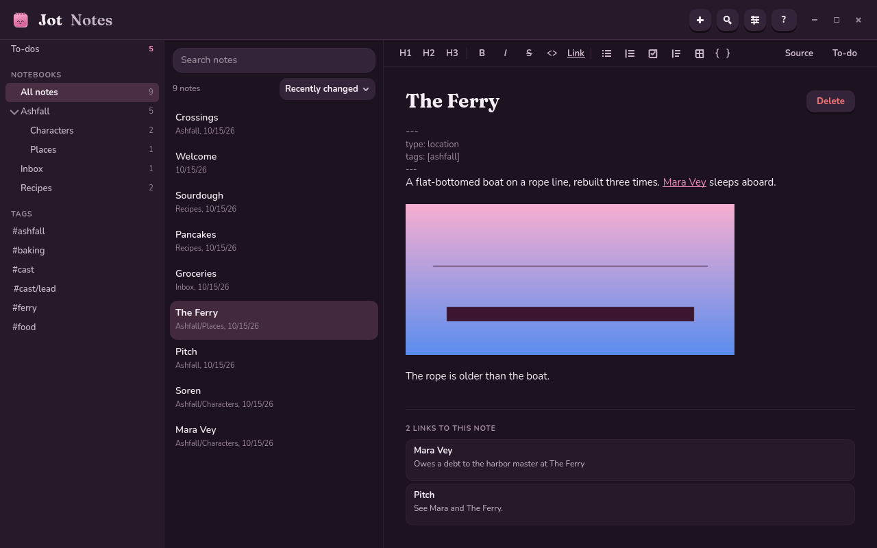Screen dimensions: 877x548
Task: Open the Crossings note in list
Action: point(273,123)
